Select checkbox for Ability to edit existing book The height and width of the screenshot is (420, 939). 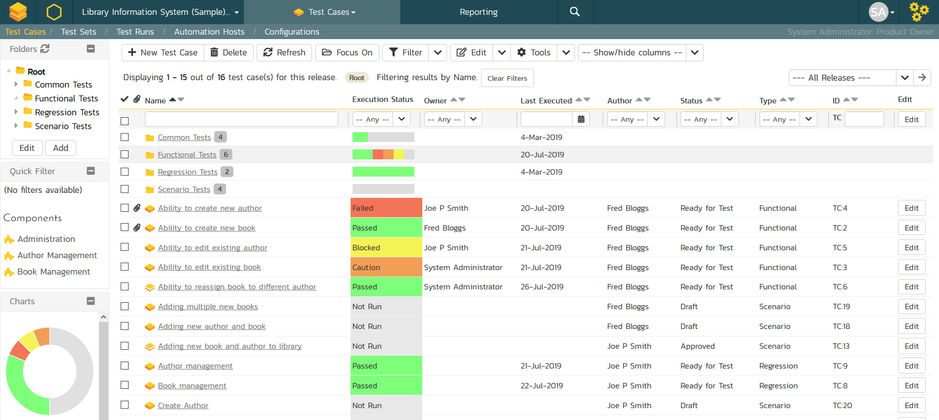[x=125, y=267]
